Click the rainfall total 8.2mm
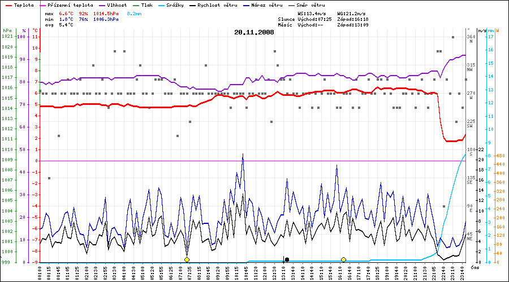 (136, 12)
